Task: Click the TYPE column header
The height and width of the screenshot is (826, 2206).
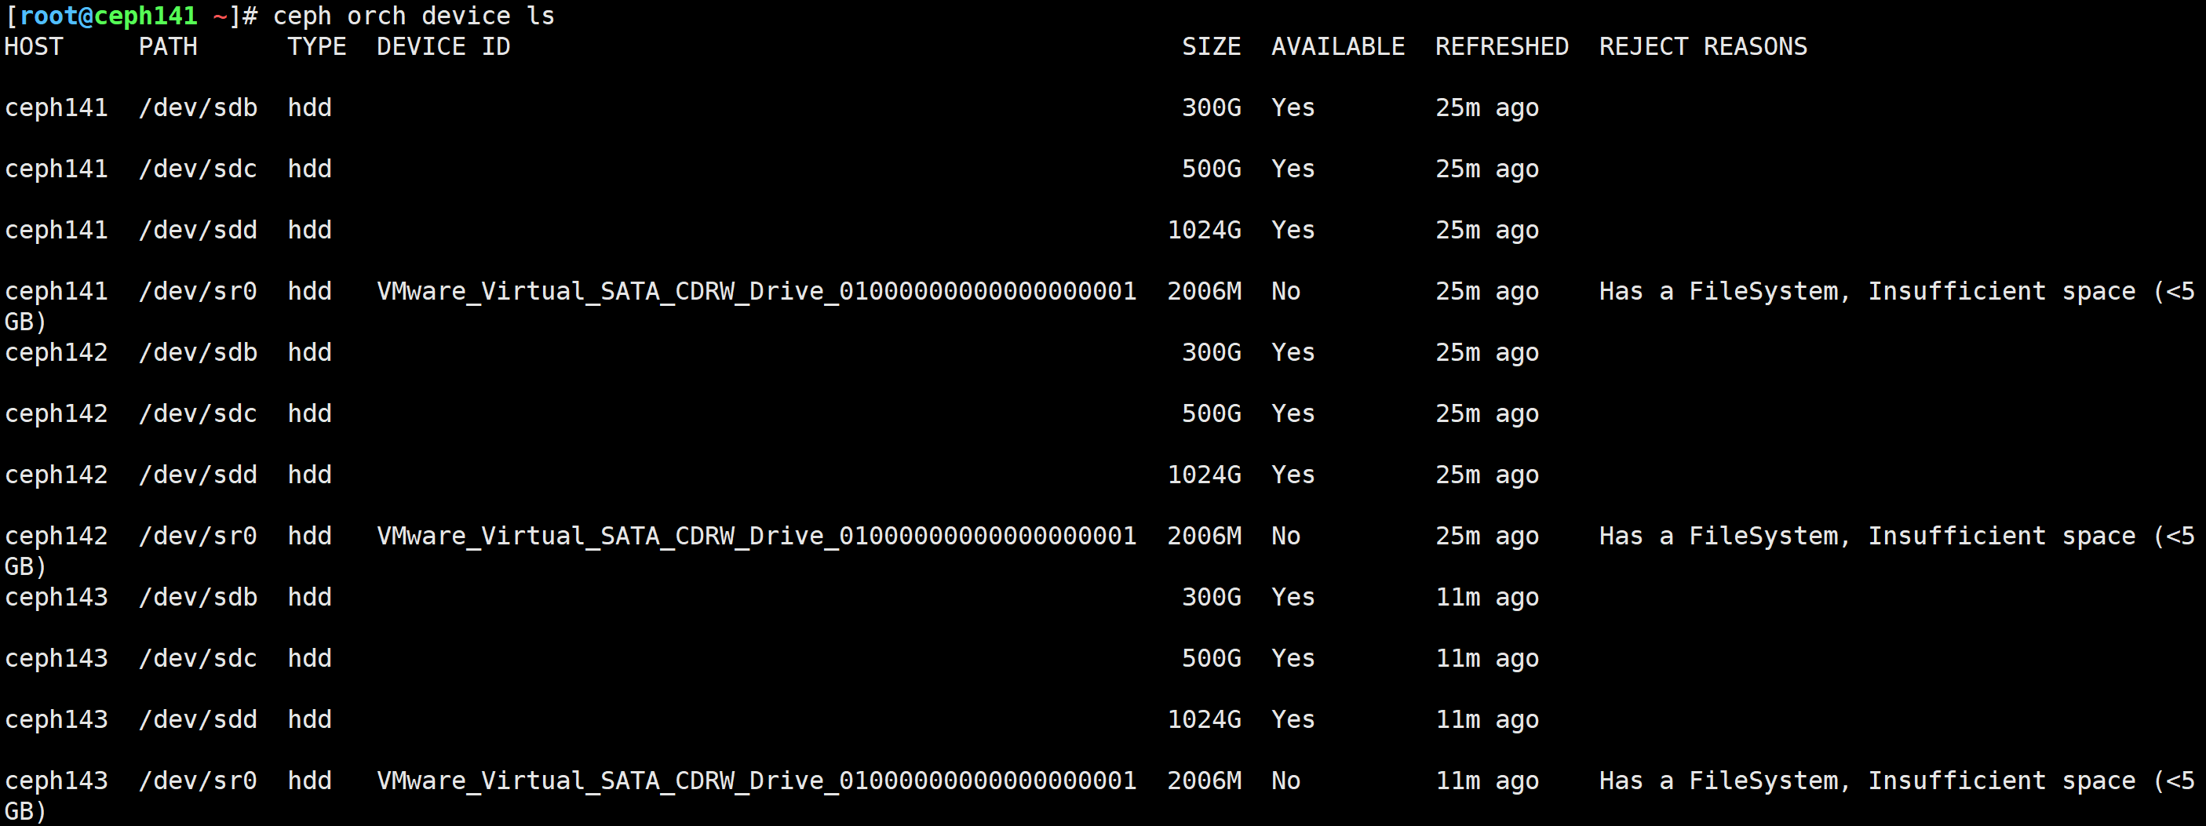Action: [x=317, y=46]
